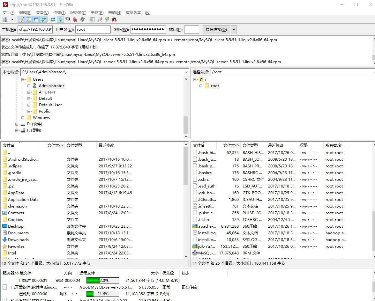
Task: Expand the All Users tree node
Action: (29, 92)
